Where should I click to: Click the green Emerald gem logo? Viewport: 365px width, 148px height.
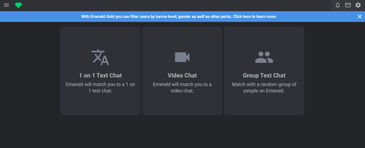pyautogui.click(x=19, y=5)
